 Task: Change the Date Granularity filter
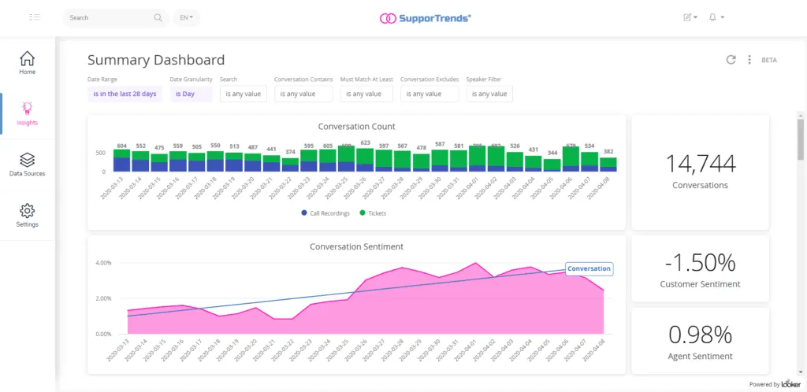(x=191, y=94)
